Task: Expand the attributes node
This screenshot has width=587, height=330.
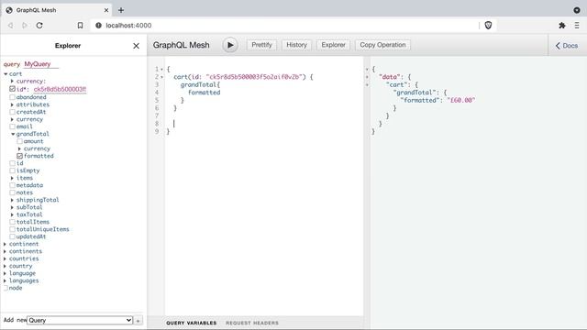Action: point(12,104)
